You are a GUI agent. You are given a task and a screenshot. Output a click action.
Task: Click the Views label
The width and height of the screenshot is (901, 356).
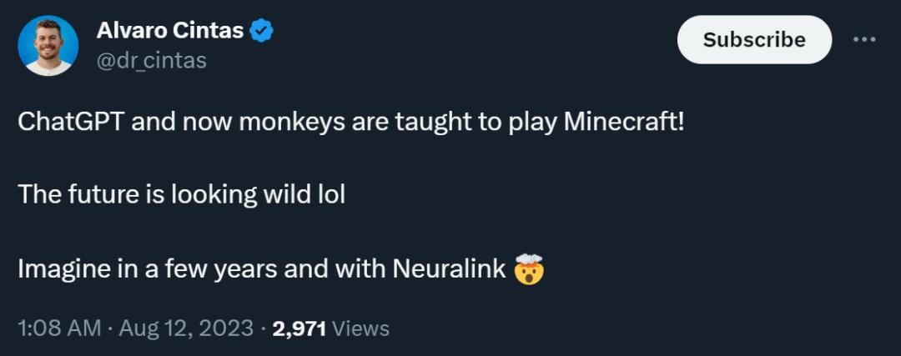(360, 328)
